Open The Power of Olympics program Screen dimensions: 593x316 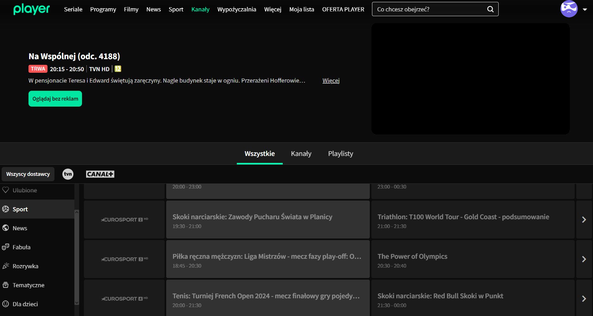473,259
